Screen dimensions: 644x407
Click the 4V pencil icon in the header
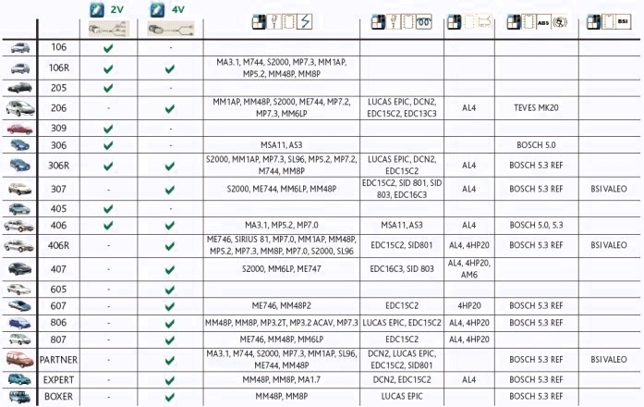[x=157, y=9]
